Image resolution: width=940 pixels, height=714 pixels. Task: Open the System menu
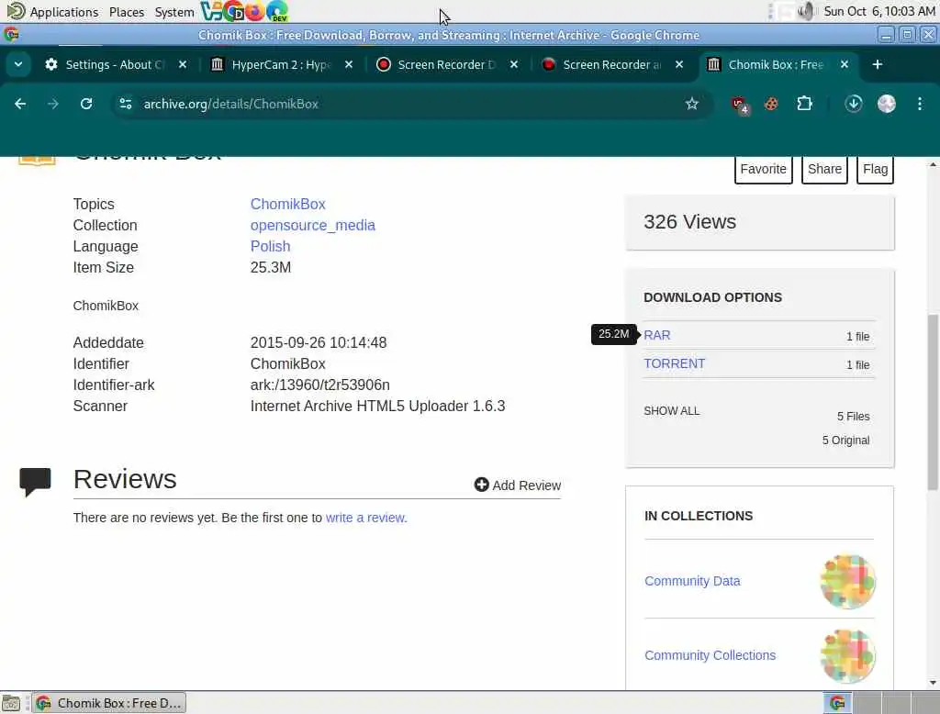click(174, 11)
